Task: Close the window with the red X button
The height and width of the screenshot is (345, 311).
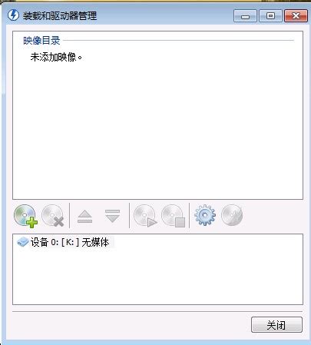Action: [x=296, y=16]
